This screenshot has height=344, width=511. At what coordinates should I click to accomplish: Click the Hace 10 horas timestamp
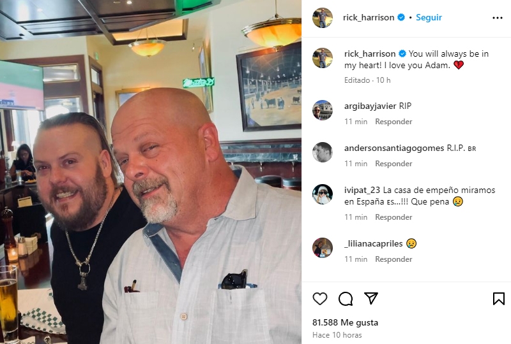337,335
